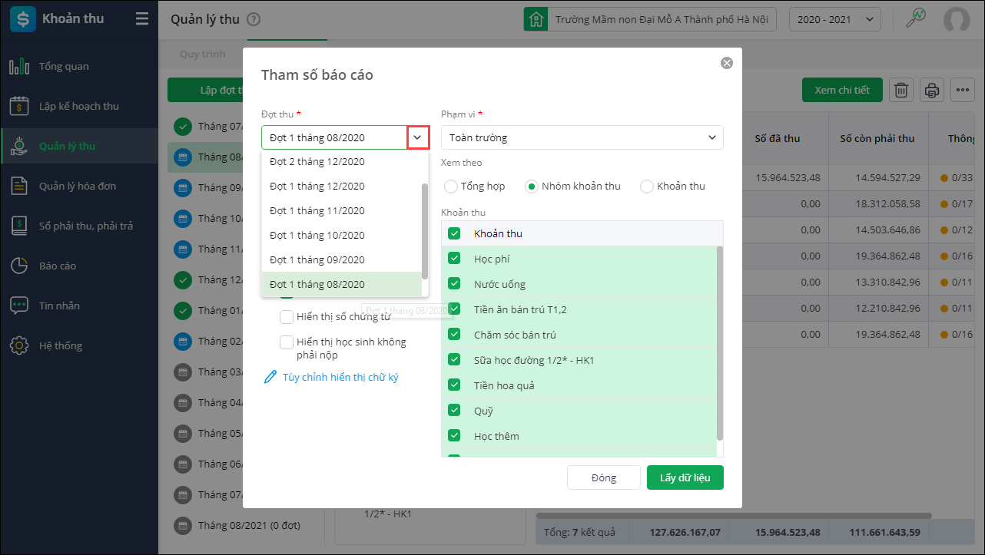The height and width of the screenshot is (555, 985).
Task: Open Tổng quan in sidebar
Action: point(79,66)
